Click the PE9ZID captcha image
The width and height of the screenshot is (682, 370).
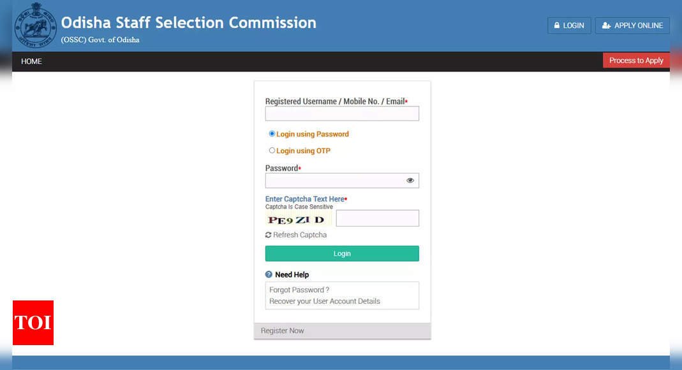pyautogui.click(x=297, y=220)
